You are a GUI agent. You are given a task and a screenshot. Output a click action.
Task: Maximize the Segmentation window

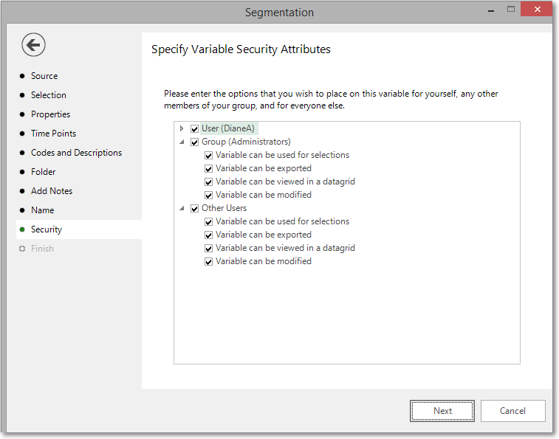coord(511,10)
